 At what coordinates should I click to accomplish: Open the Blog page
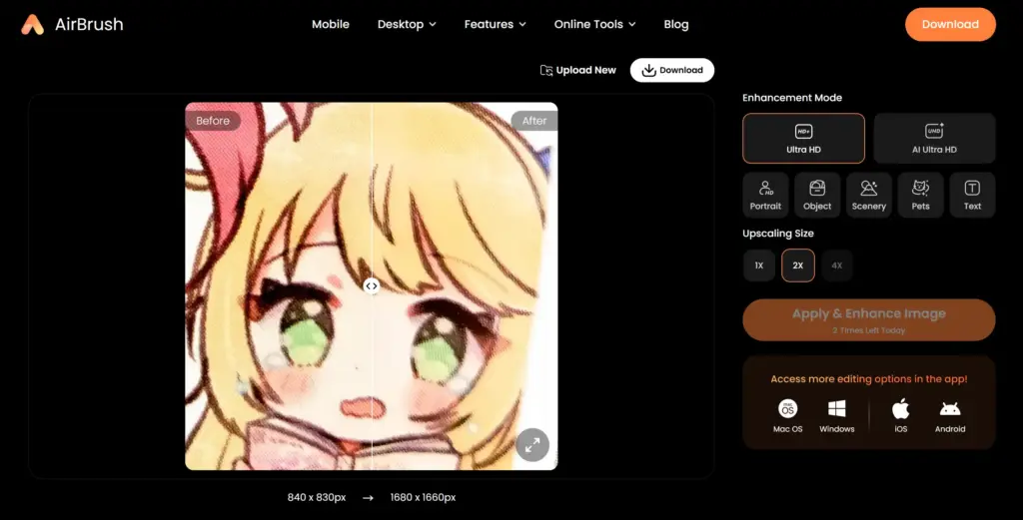tap(676, 24)
